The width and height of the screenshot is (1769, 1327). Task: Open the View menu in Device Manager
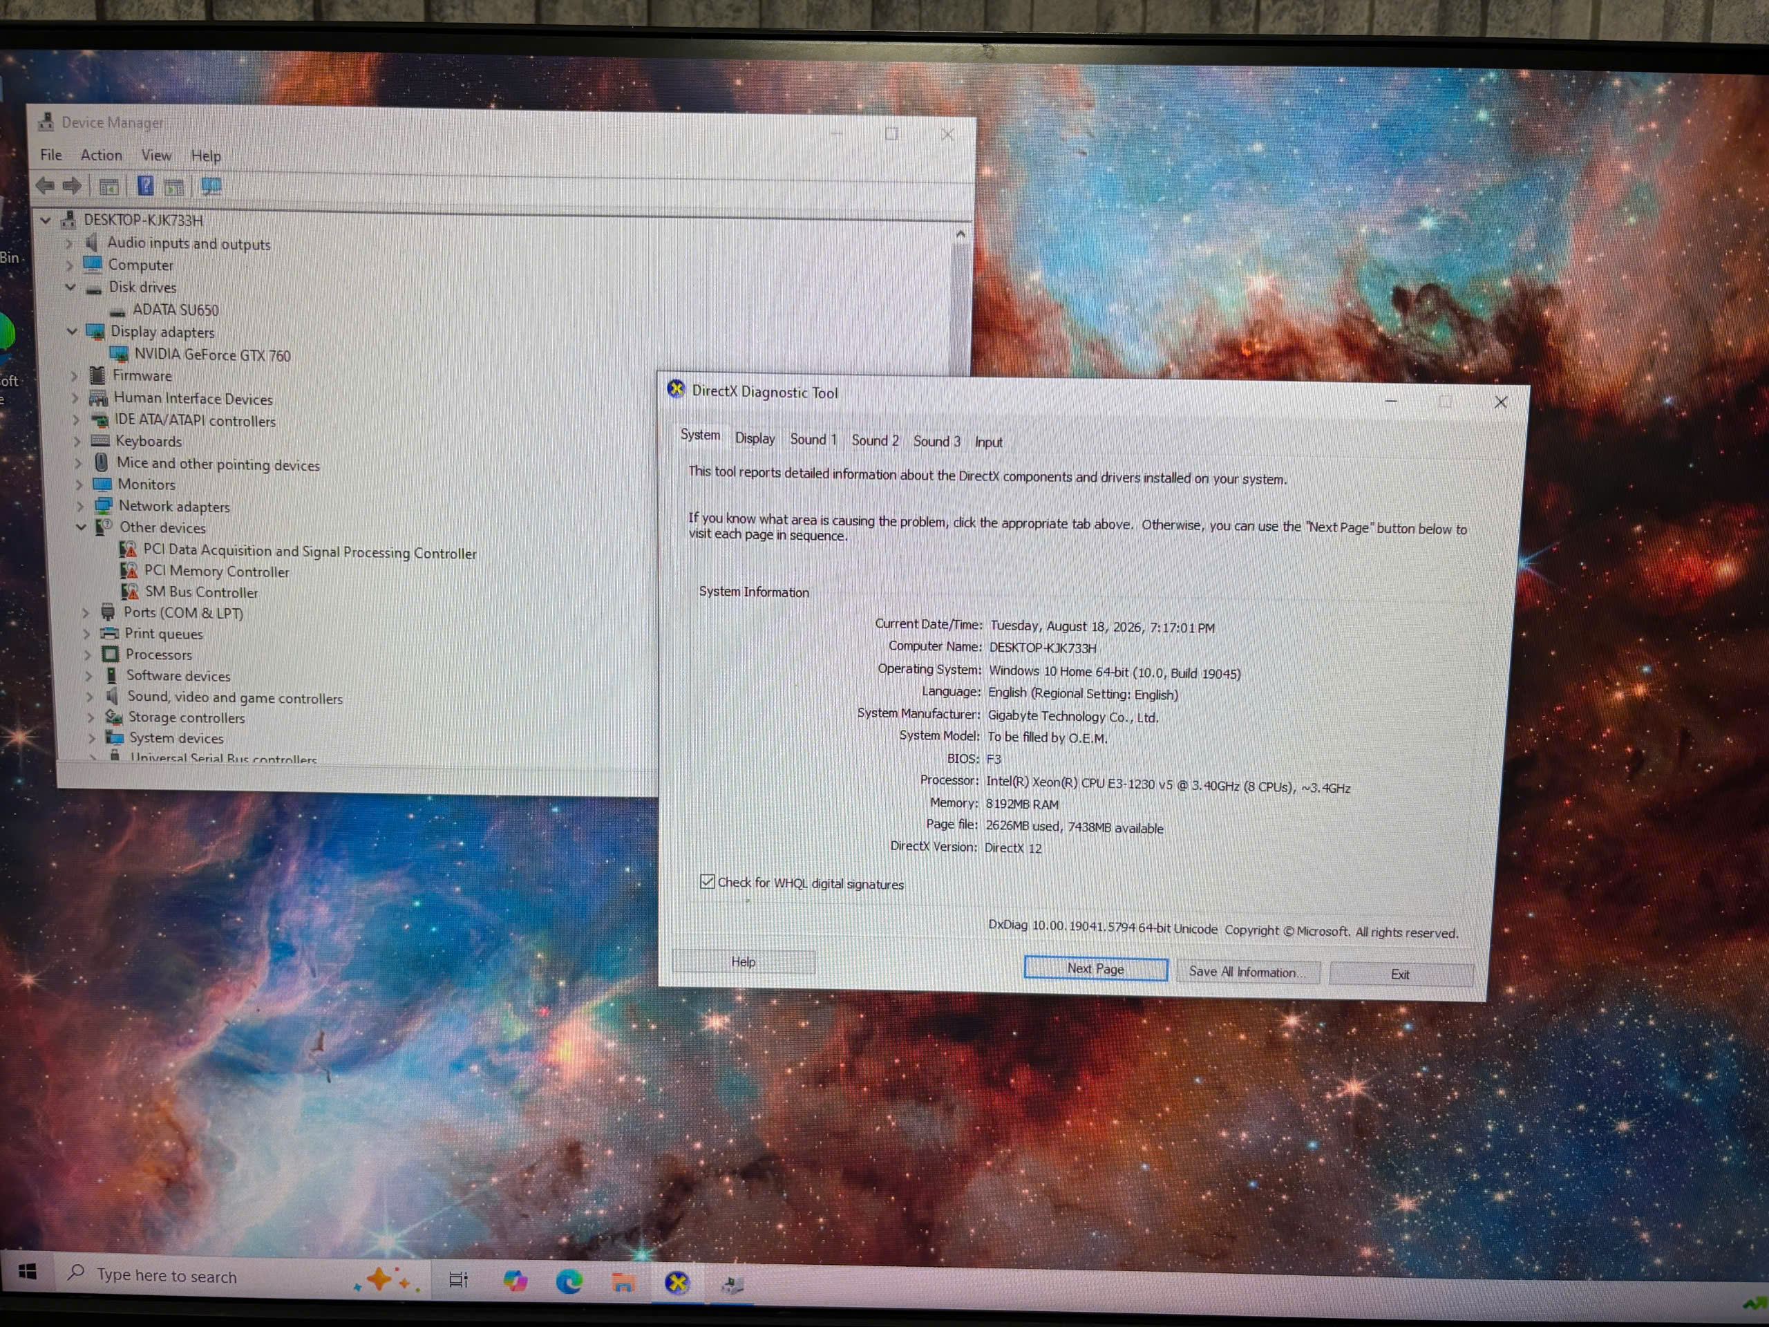156,156
